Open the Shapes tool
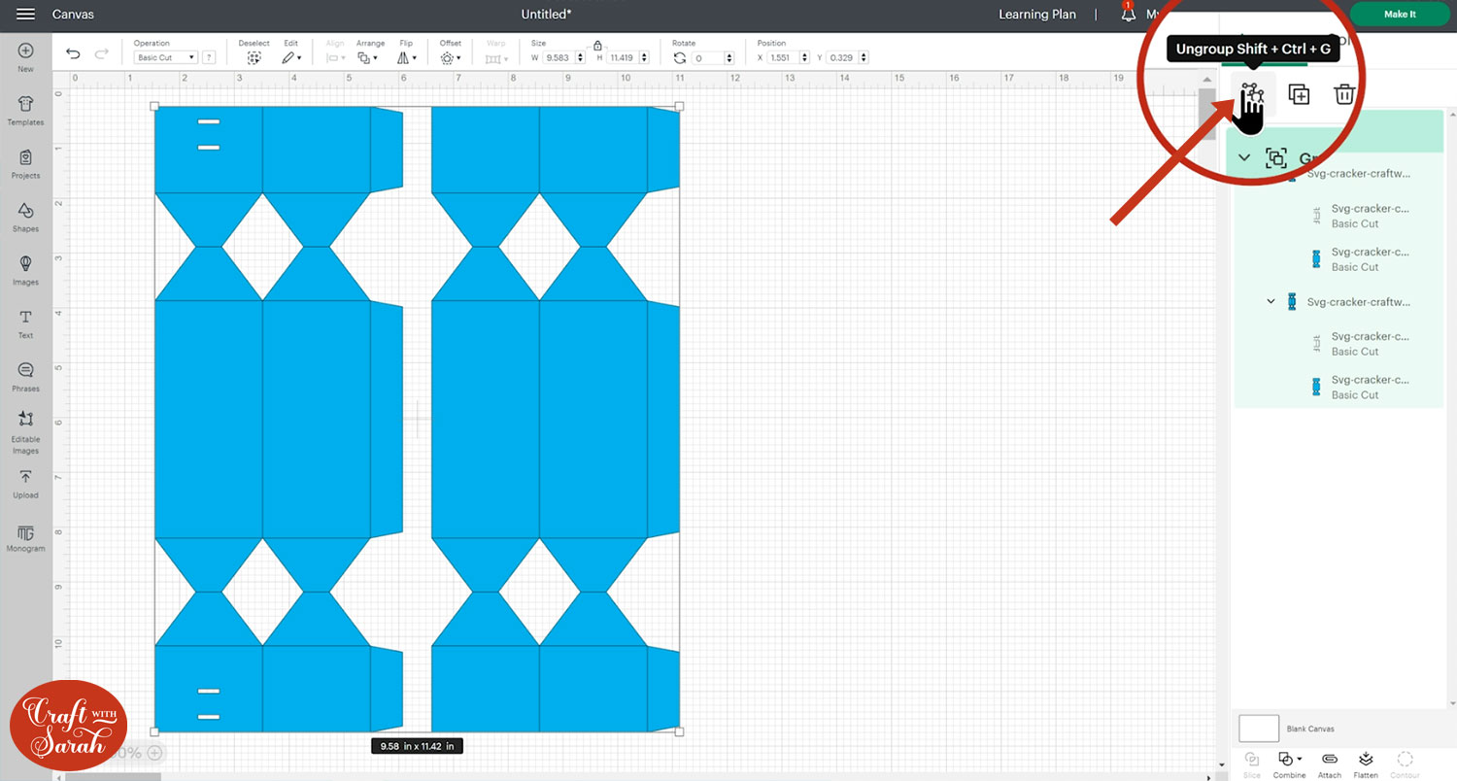This screenshot has width=1457, height=781. tap(25, 216)
